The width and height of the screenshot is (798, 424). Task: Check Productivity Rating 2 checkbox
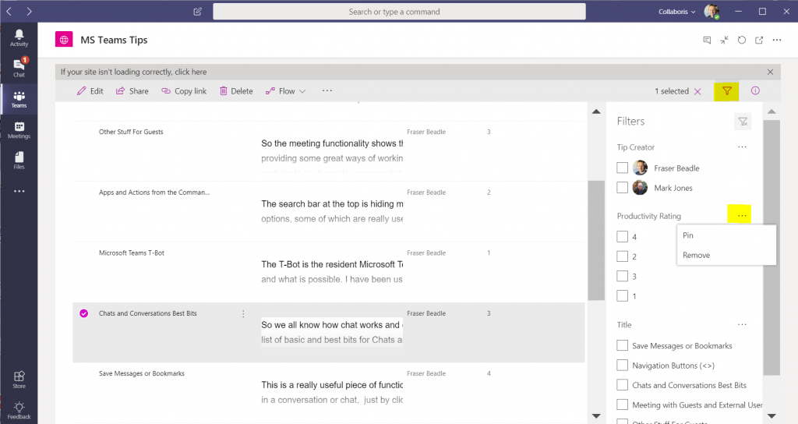click(622, 256)
